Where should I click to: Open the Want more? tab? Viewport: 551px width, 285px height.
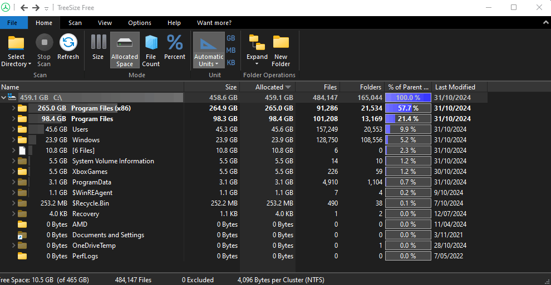214,23
